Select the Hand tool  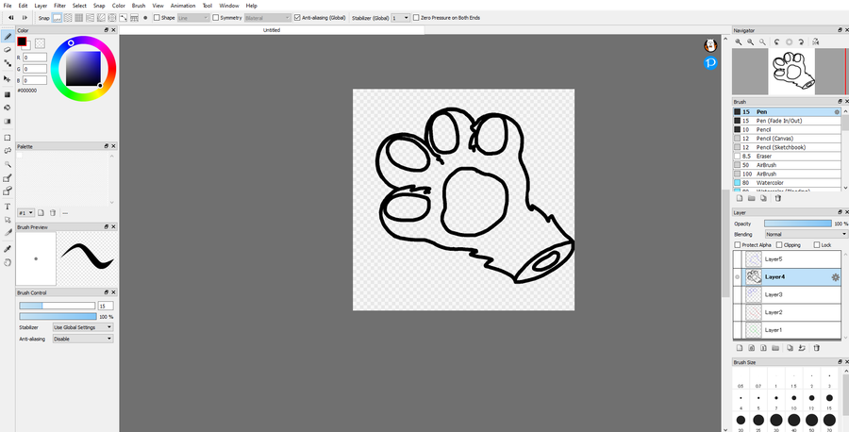pyautogui.click(x=8, y=262)
